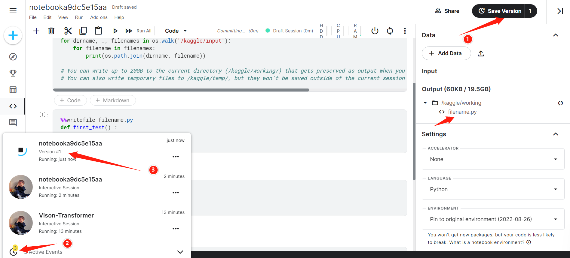Open options for Version #1 event
This screenshot has width=570, height=258.
click(x=176, y=157)
